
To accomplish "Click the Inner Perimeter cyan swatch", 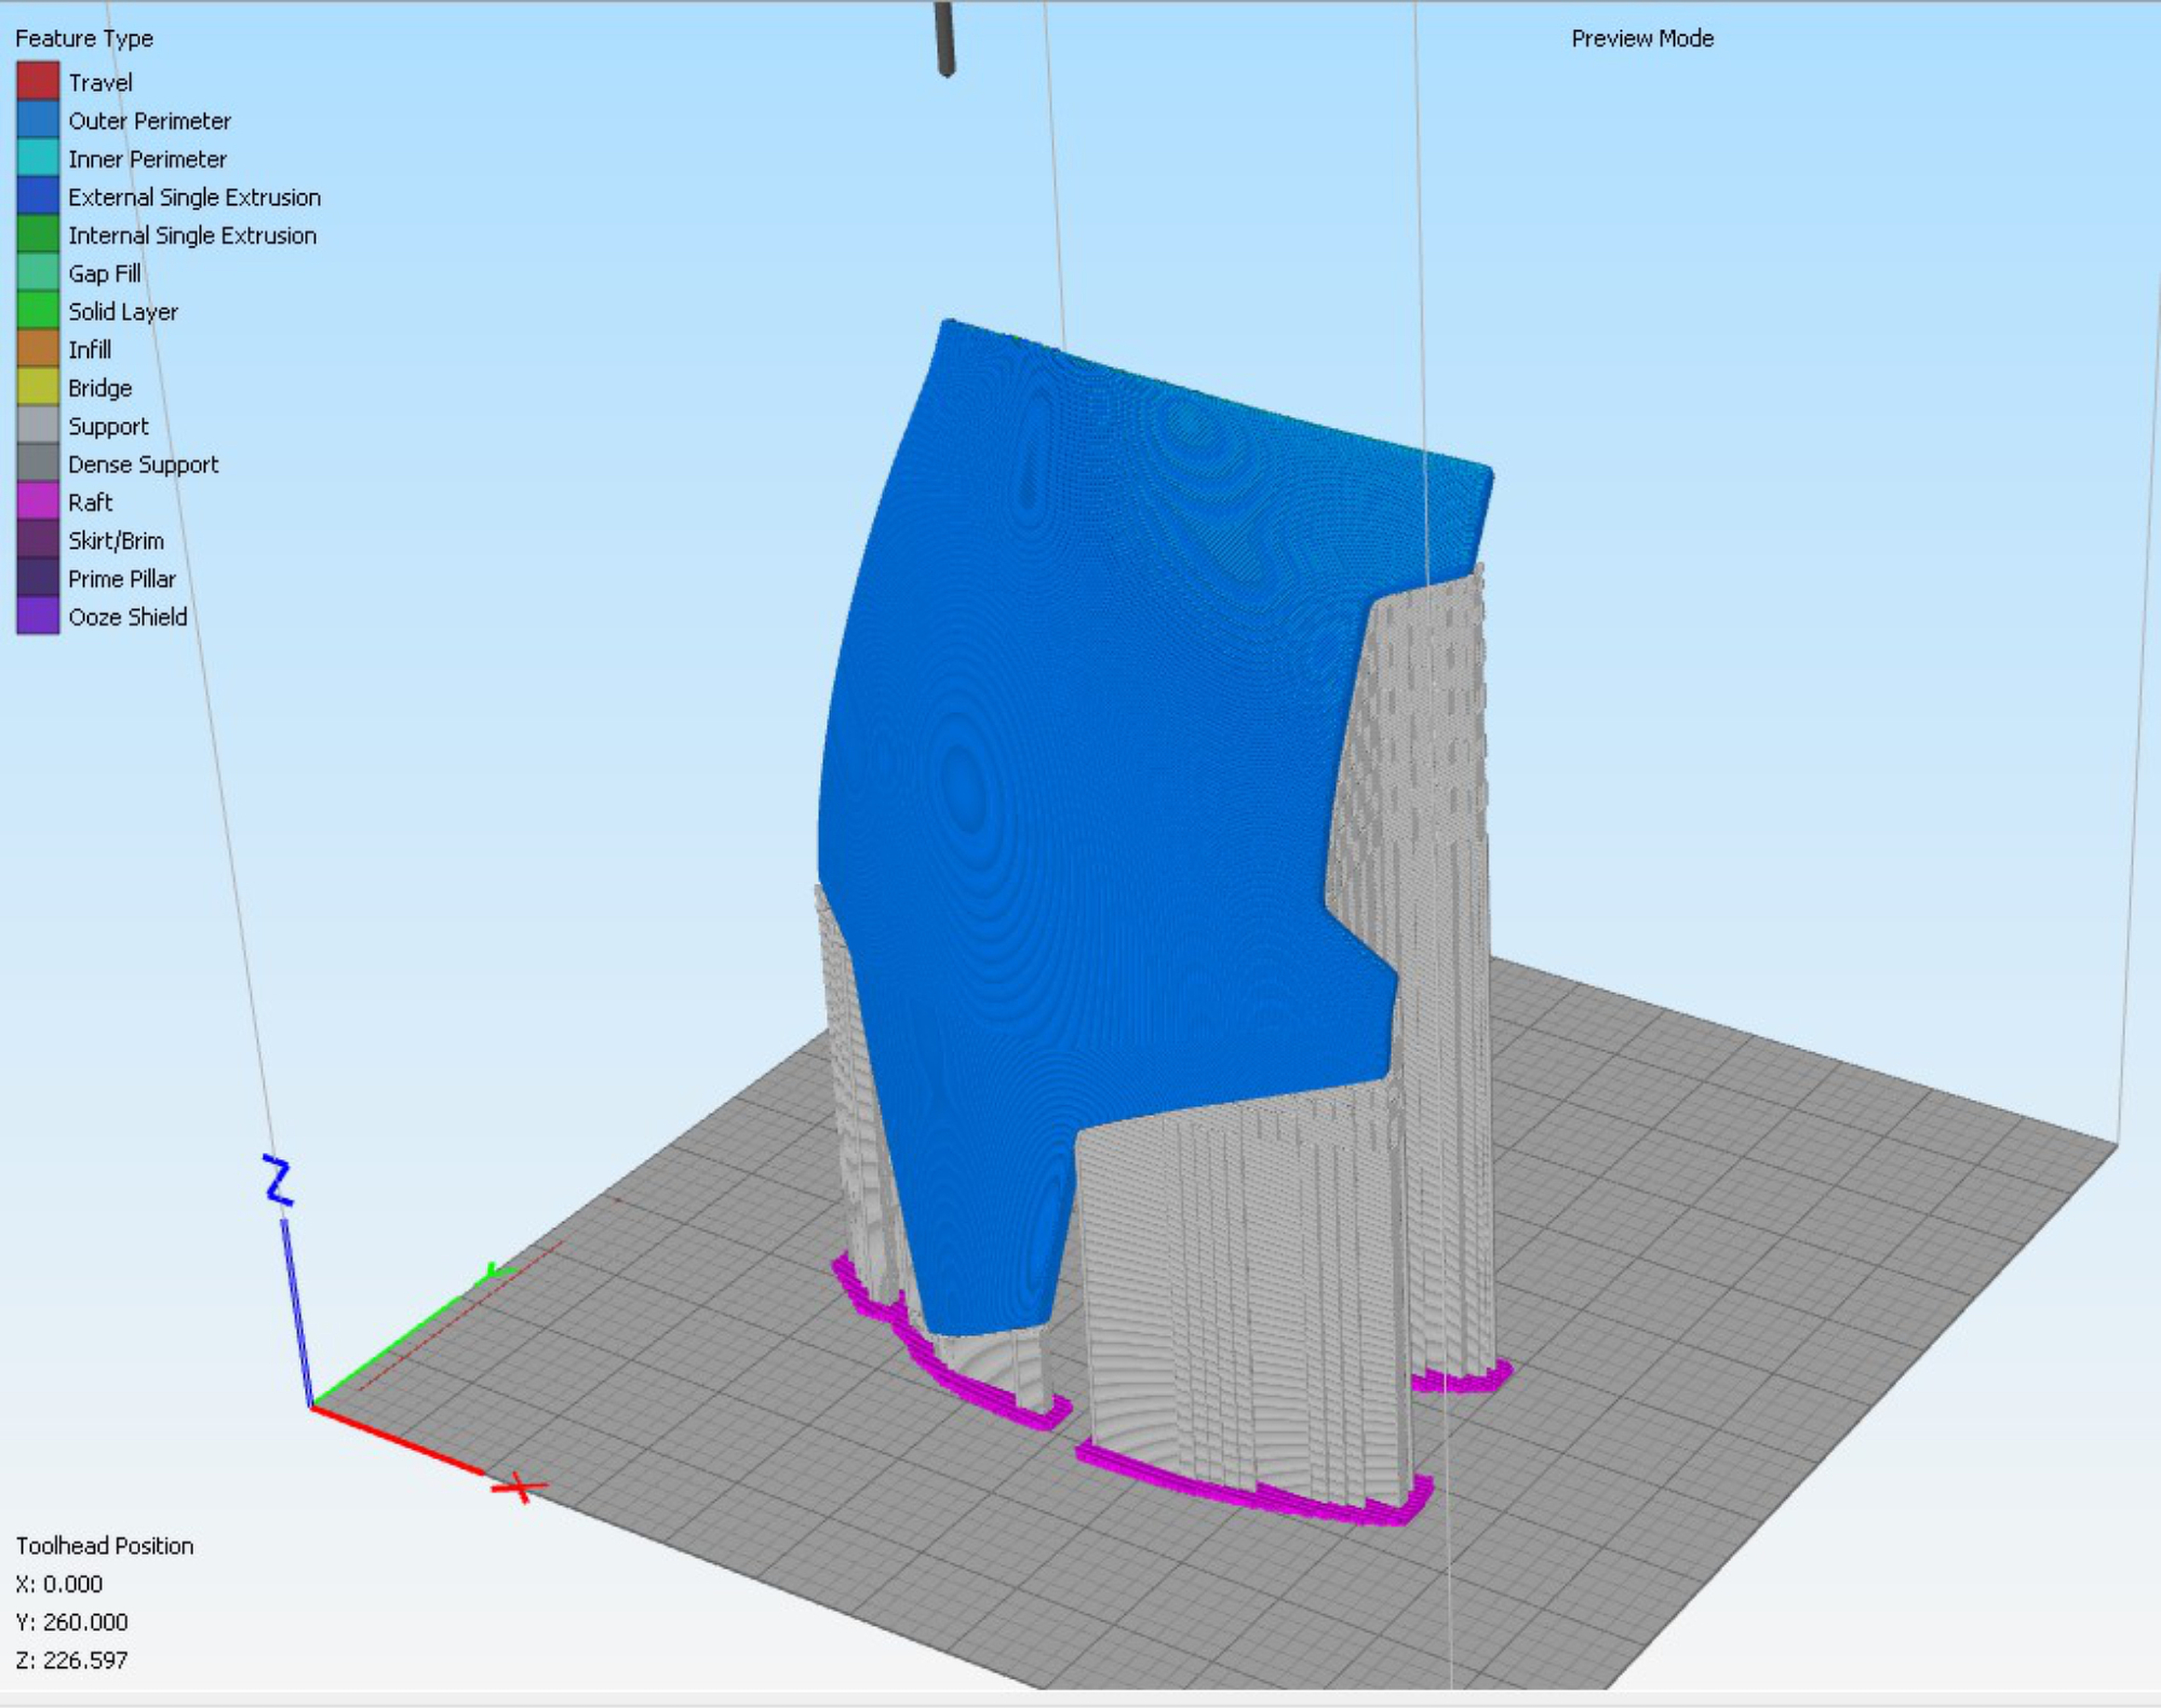I will (x=38, y=158).
